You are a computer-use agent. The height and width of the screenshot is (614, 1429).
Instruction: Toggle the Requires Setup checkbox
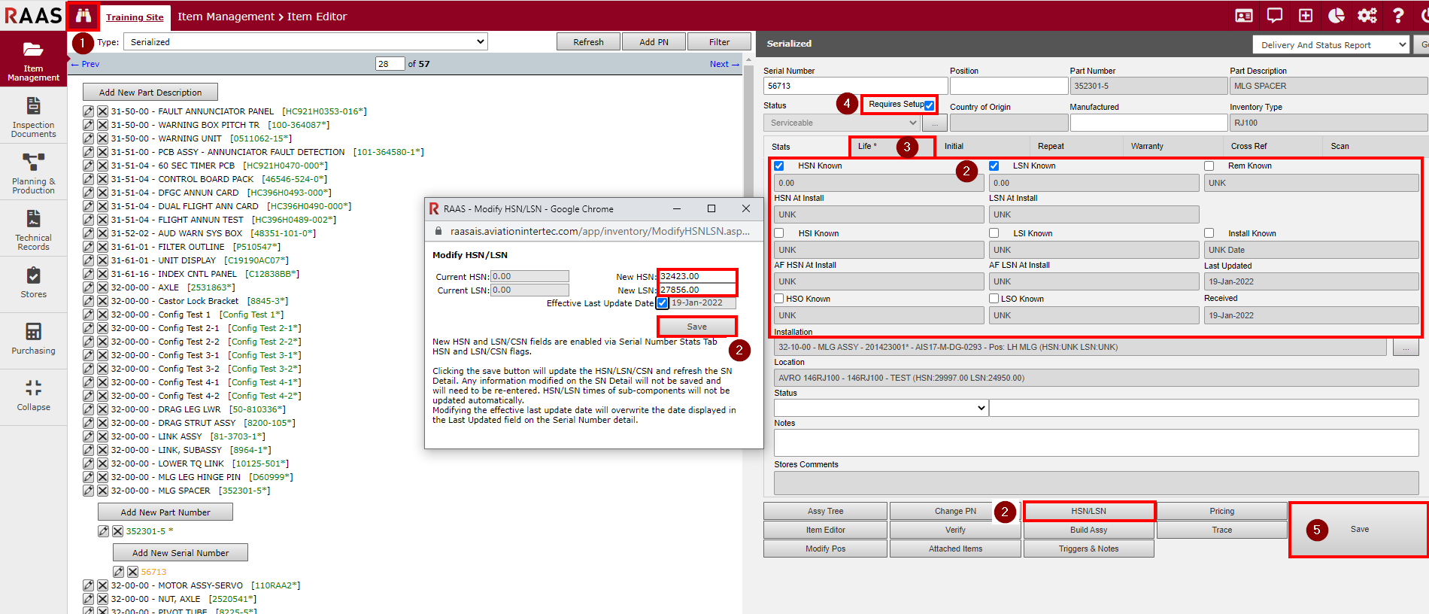point(930,105)
